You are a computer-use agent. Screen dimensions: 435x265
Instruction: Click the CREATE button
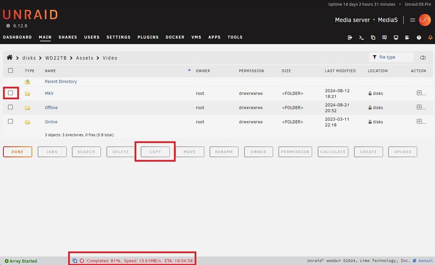pyautogui.click(x=368, y=152)
